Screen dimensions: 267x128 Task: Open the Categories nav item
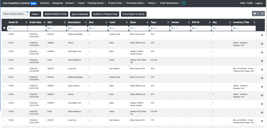[57, 3]
